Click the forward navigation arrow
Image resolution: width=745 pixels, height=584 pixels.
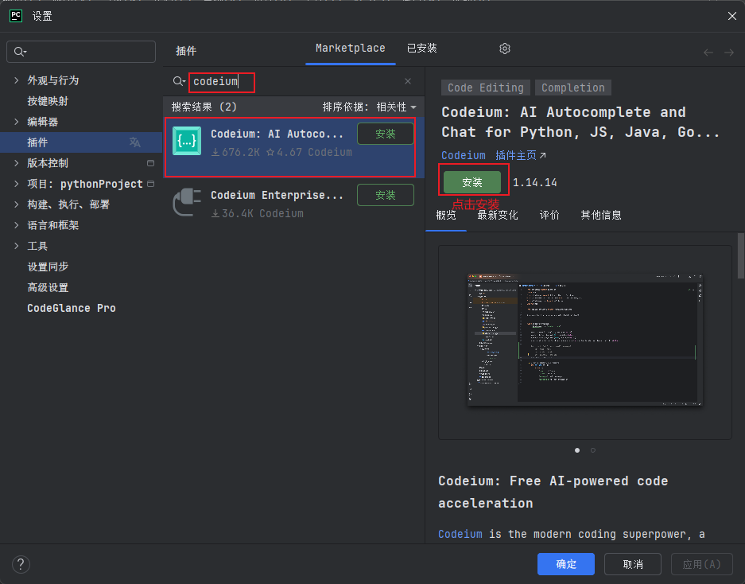tap(728, 53)
